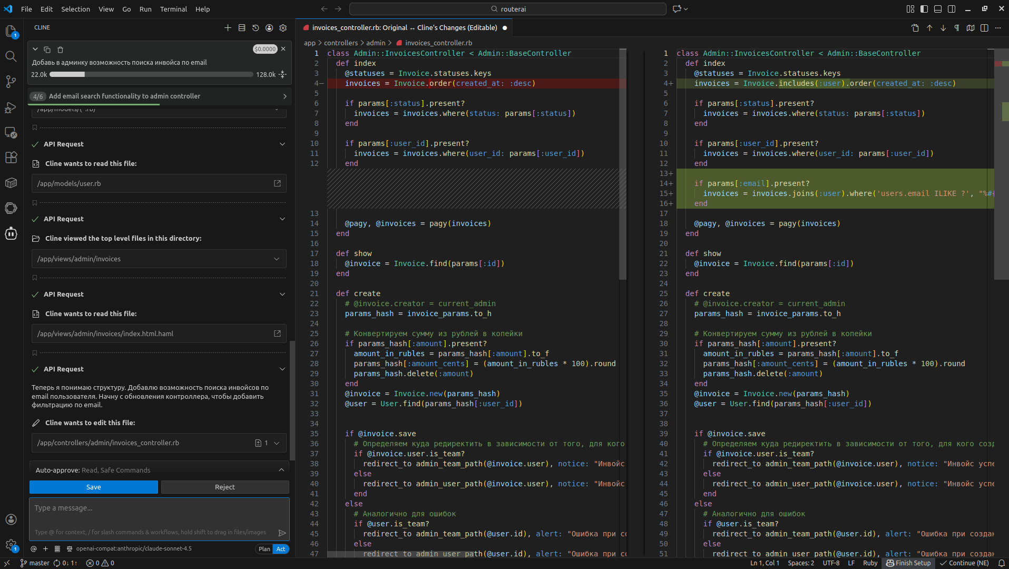
Task: Select the invoices_controller.rb diff tab
Action: click(404, 27)
